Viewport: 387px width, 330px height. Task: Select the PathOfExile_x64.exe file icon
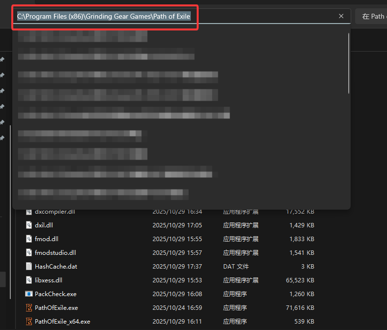pos(29,322)
